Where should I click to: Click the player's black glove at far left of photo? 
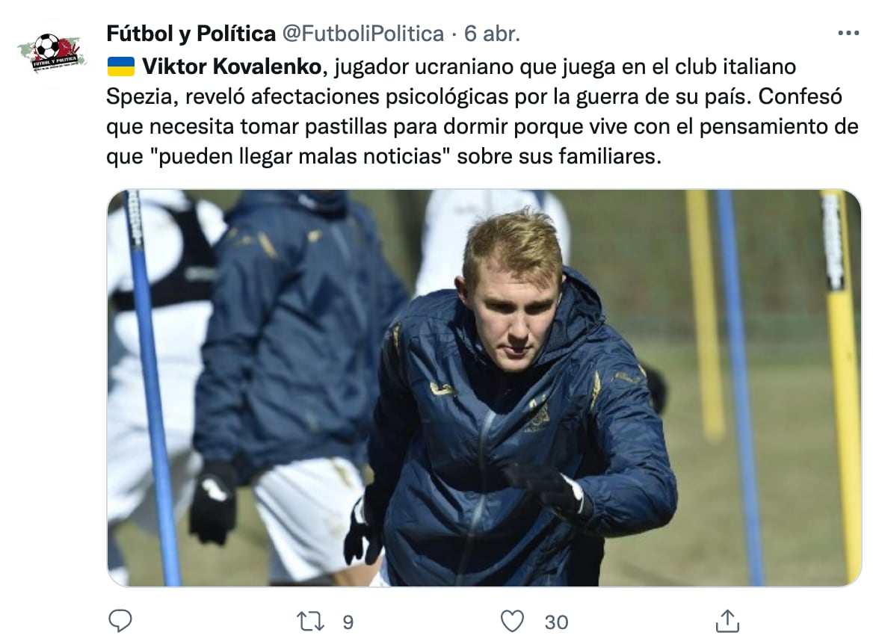pos(212,503)
